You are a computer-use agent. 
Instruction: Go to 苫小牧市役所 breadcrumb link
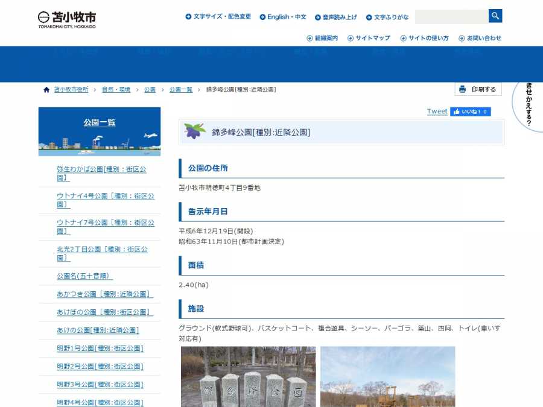coord(71,89)
